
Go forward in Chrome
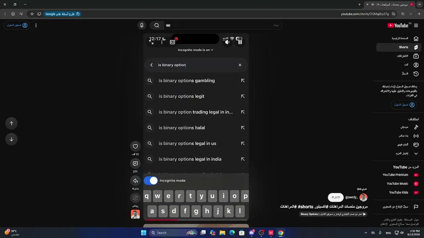click(411, 14)
